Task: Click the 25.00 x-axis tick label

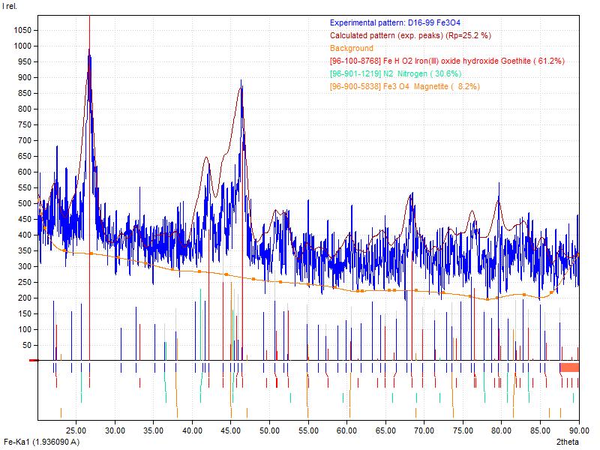Action: tap(76, 430)
